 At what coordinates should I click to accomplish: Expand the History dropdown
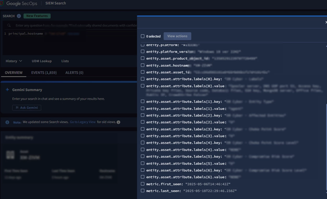(14, 61)
